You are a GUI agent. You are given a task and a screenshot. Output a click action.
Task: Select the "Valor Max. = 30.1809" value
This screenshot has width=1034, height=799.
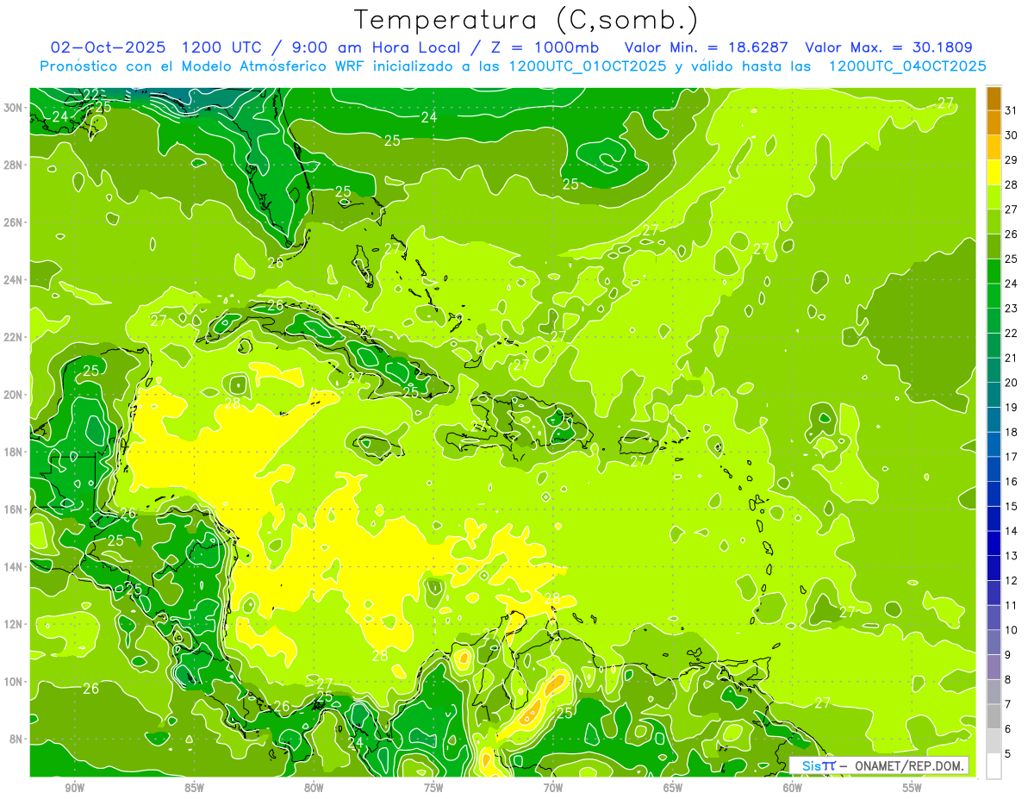[888, 47]
